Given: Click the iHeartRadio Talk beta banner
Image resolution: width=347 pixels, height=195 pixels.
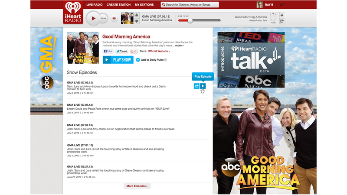Looking at the screenshot, I should [251, 60].
